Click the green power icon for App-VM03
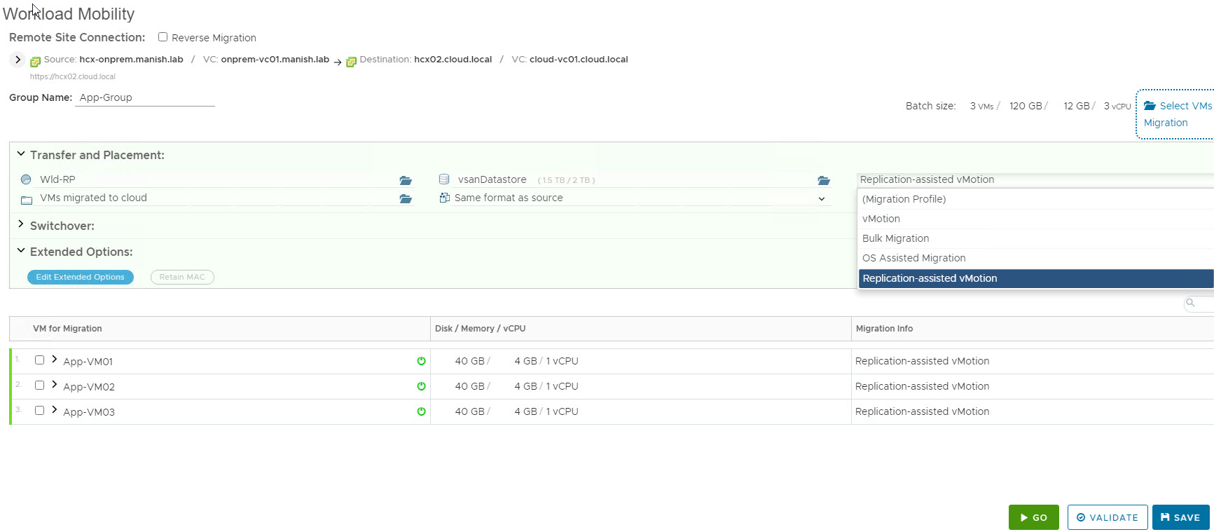This screenshot has width=1214, height=532. 421,411
